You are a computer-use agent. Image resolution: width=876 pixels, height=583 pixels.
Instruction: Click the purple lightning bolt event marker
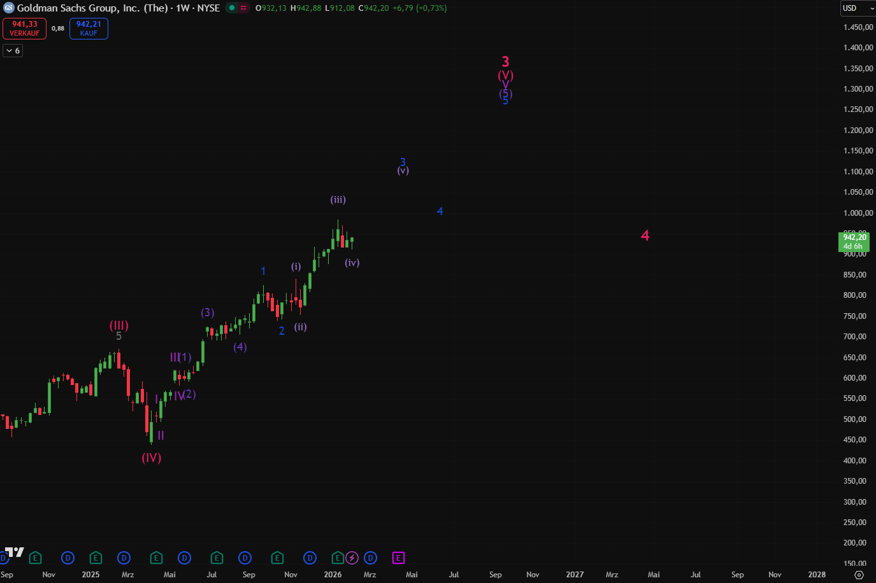coord(352,558)
